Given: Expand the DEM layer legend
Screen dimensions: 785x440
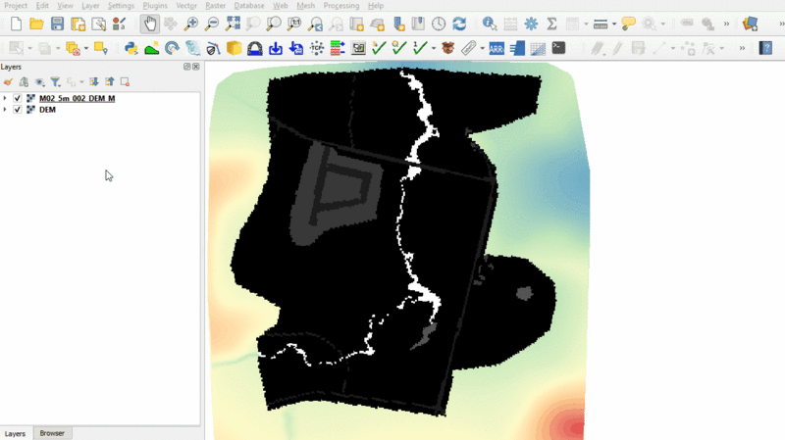Looking at the screenshot, I should [x=6, y=110].
